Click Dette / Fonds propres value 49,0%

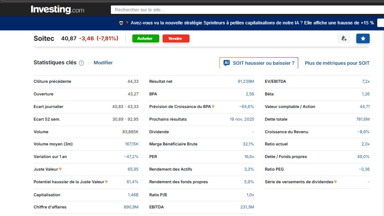click(363, 156)
